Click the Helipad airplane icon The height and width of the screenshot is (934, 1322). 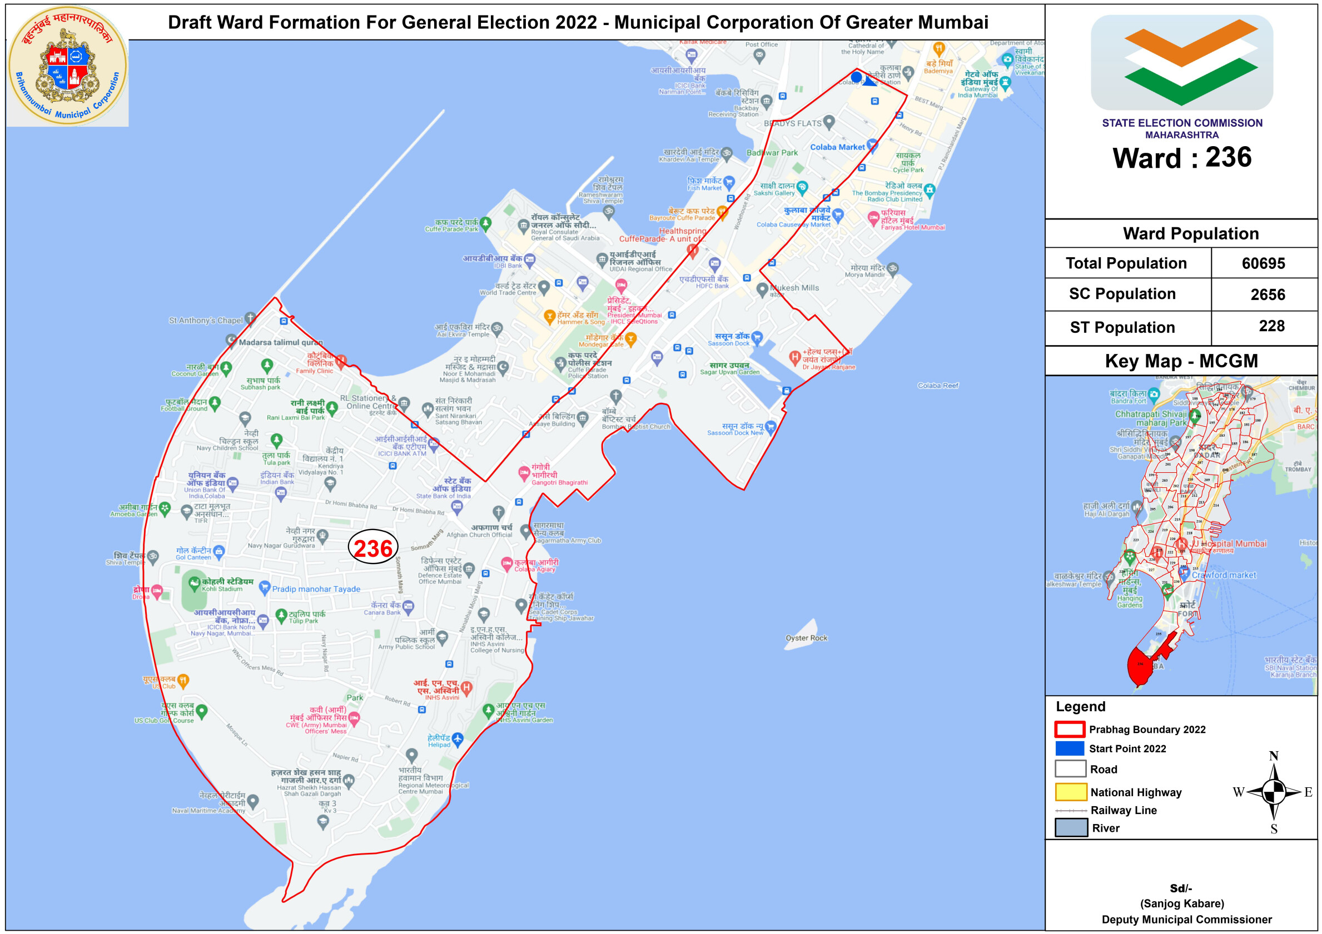(x=458, y=738)
